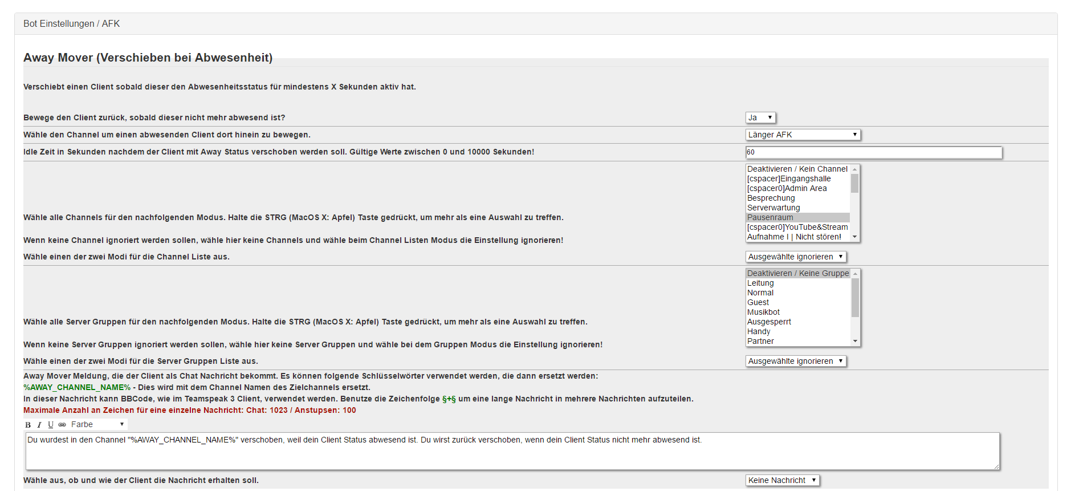1071x491 pixels.
Task: Open channel list mode 'Ausgewählte ignorieren' dropdown
Action: click(x=796, y=257)
